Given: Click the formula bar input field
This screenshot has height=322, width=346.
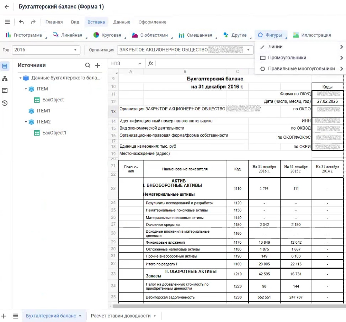Looking at the screenshot, I should [205, 64].
